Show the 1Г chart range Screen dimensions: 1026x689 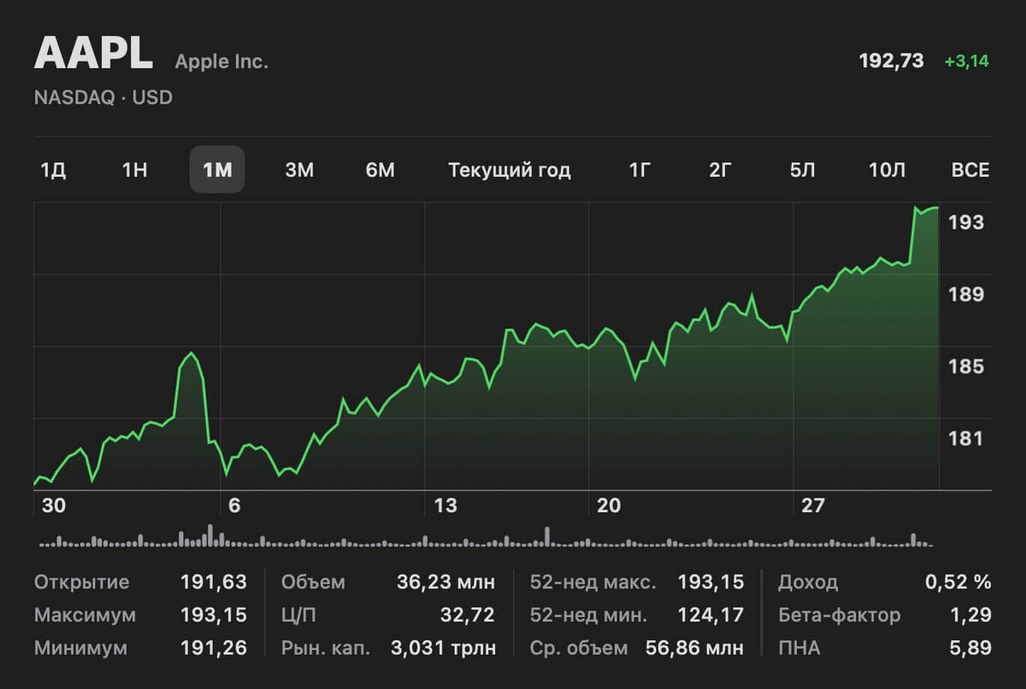pyautogui.click(x=640, y=170)
